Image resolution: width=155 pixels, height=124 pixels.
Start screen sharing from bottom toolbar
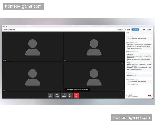64,95
